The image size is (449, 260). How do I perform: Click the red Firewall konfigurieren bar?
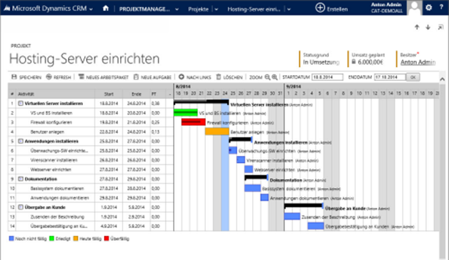coord(193,122)
